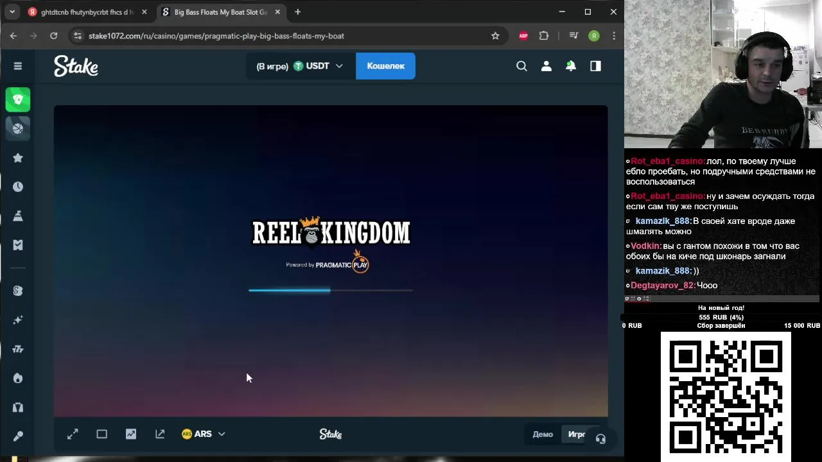
Task: Toggle theatre mode under the game
Action: pos(101,434)
